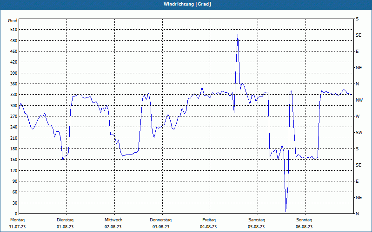Select the "Grad" unit label
372x232 pixels.
pyautogui.click(x=13, y=21)
